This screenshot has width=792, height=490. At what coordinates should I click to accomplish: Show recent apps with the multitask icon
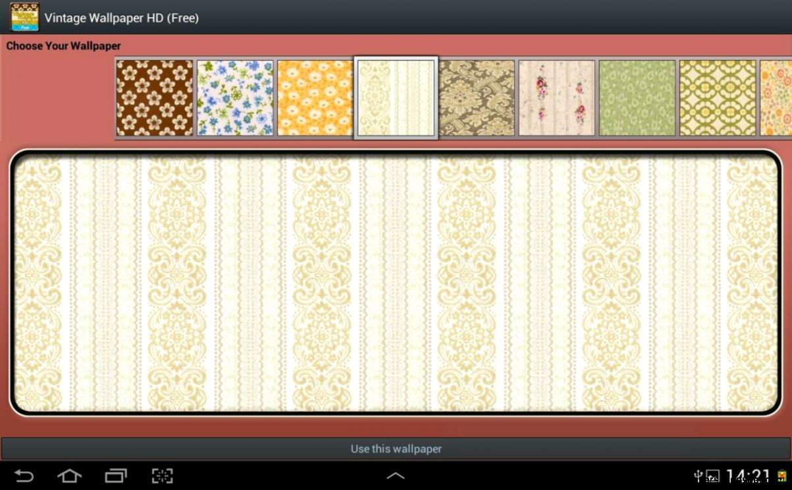116,476
